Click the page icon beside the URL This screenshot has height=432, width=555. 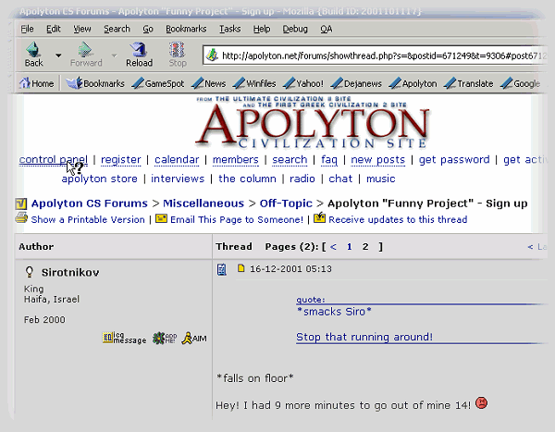[x=212, y=55]
